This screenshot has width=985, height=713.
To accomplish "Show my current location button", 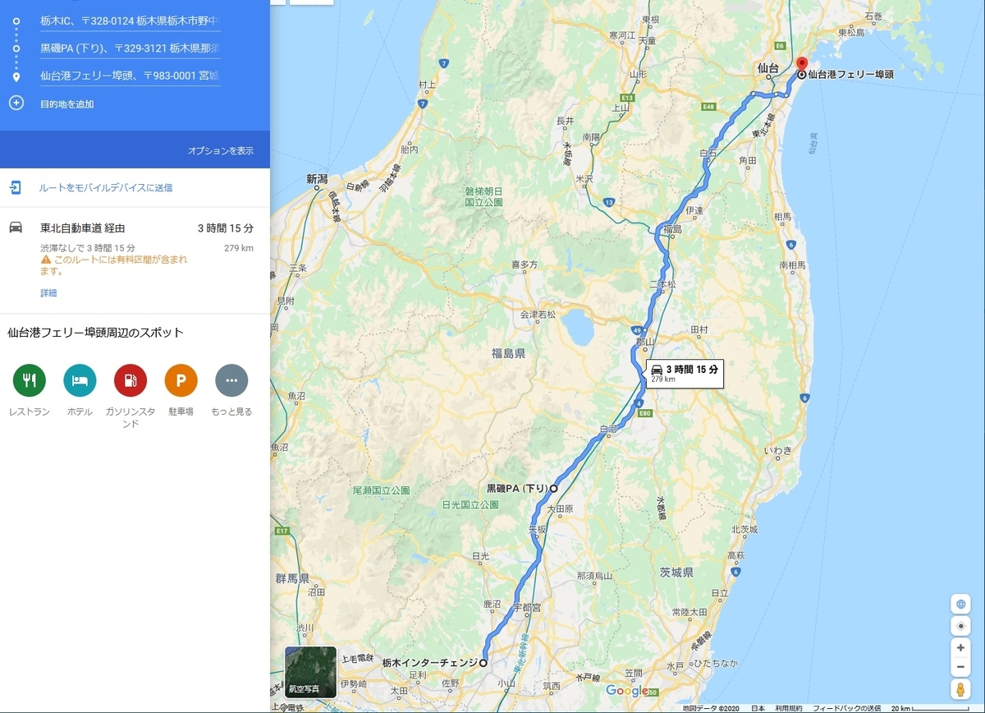I will (x=960, y=626).
